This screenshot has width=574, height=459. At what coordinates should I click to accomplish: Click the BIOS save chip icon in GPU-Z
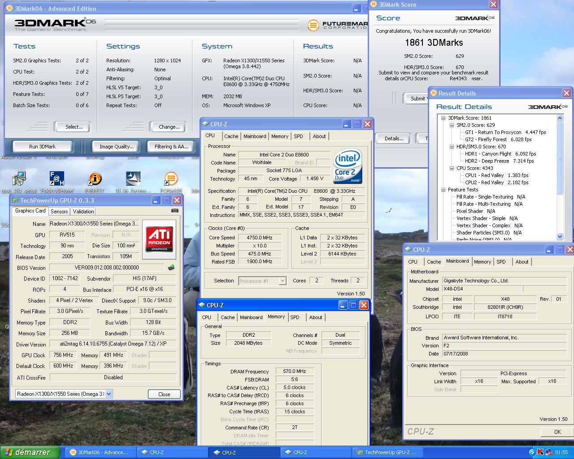coord(171,268)
